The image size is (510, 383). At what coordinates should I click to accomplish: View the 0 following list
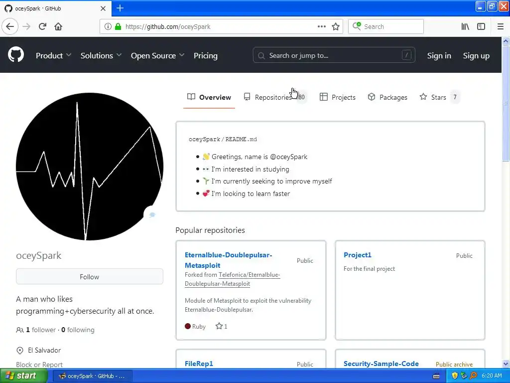(x=78, y=330)
